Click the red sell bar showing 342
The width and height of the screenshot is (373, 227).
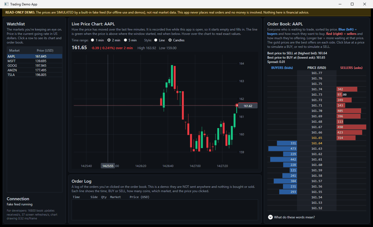tap(347, 89)
